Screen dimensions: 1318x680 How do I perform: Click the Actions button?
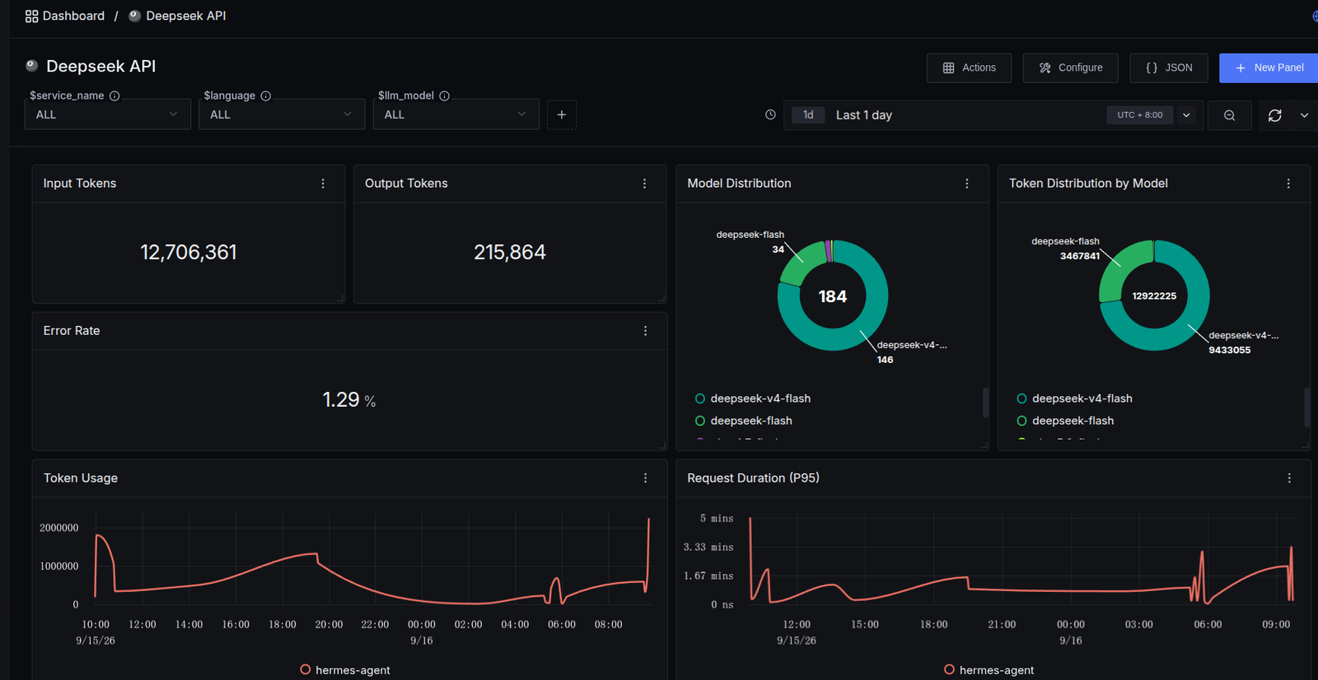(969, 68)
